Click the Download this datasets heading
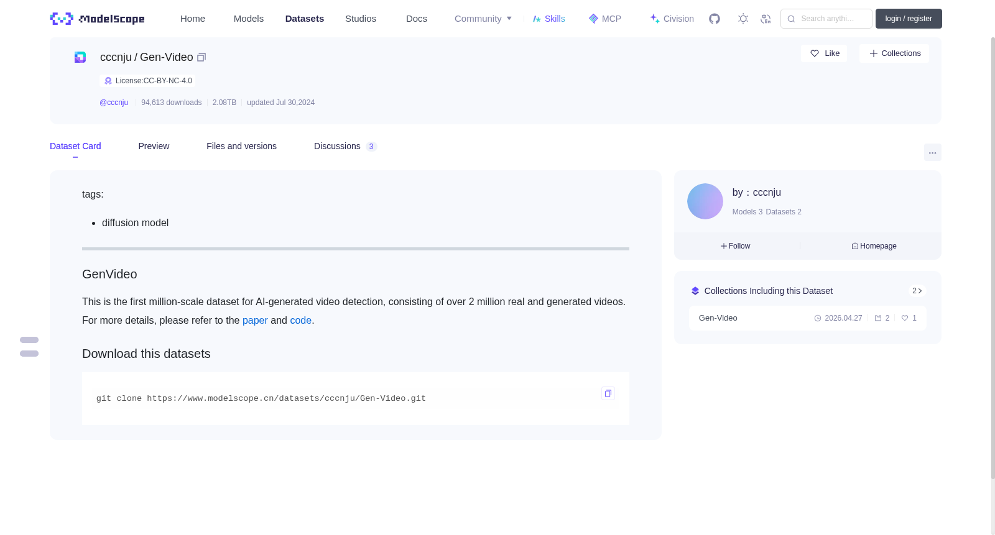Viewport: 995px width, 535px height. (x=146, y=354)
